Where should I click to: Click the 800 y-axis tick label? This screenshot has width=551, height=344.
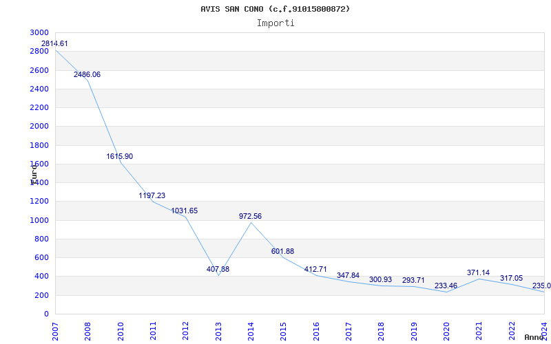[x=42, y=239]
